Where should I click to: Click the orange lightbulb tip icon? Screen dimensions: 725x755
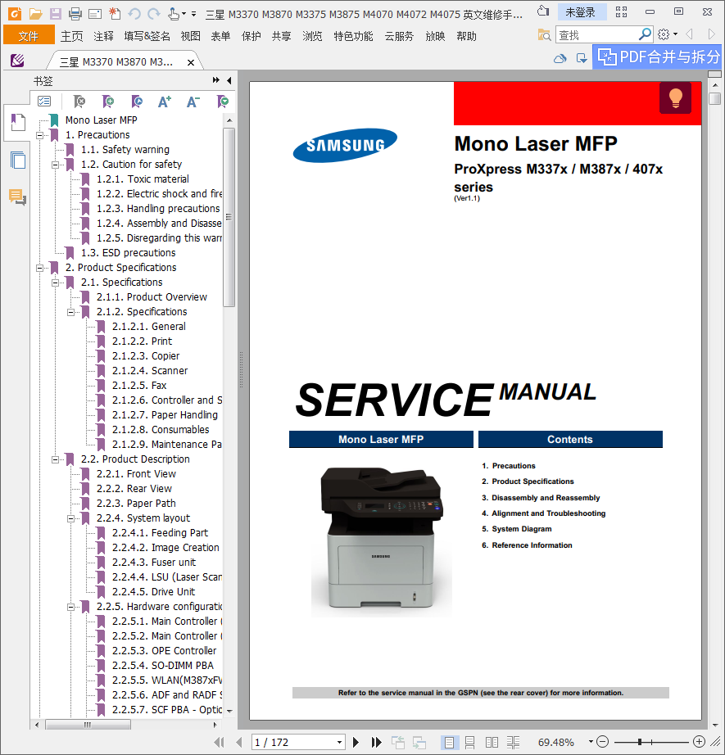pyautogui.click(x=675, y=97)
